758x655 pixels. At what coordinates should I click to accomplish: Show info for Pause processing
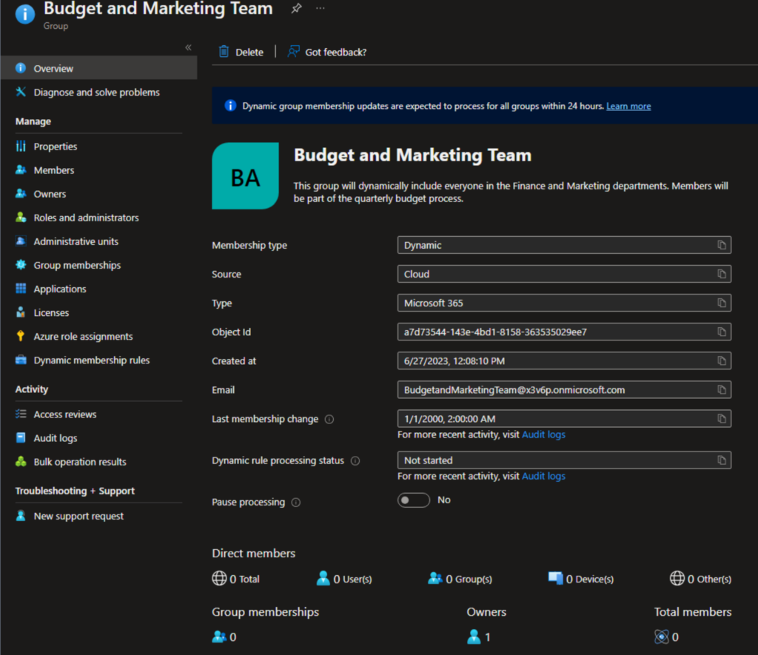click(296, 503)
